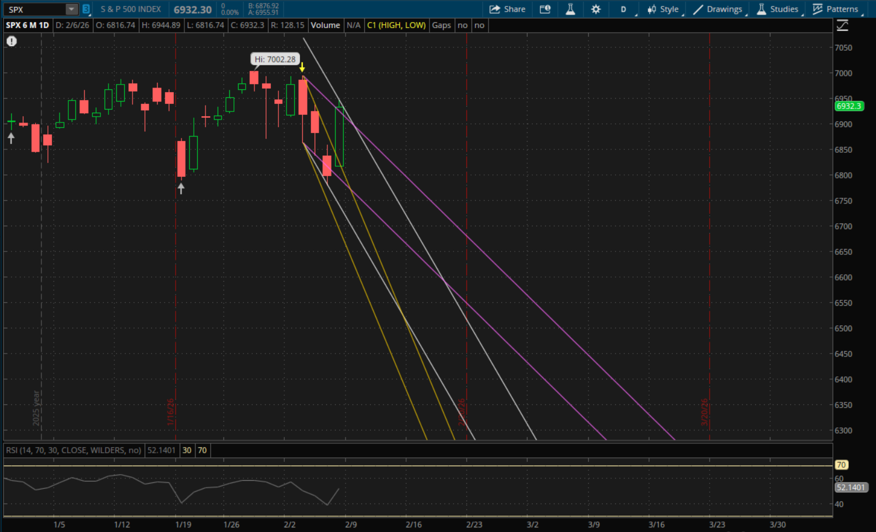Open the Style menu
Image resolution: width=876 pixels, height=532 pixels.
(663, 9)
